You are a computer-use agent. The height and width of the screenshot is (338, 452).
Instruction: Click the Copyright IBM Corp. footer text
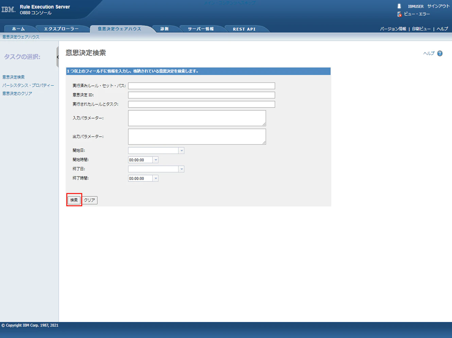point(30,325)
